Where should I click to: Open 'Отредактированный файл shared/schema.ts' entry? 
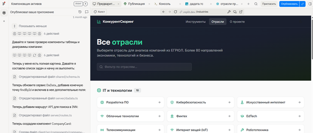tap(46, 76)
